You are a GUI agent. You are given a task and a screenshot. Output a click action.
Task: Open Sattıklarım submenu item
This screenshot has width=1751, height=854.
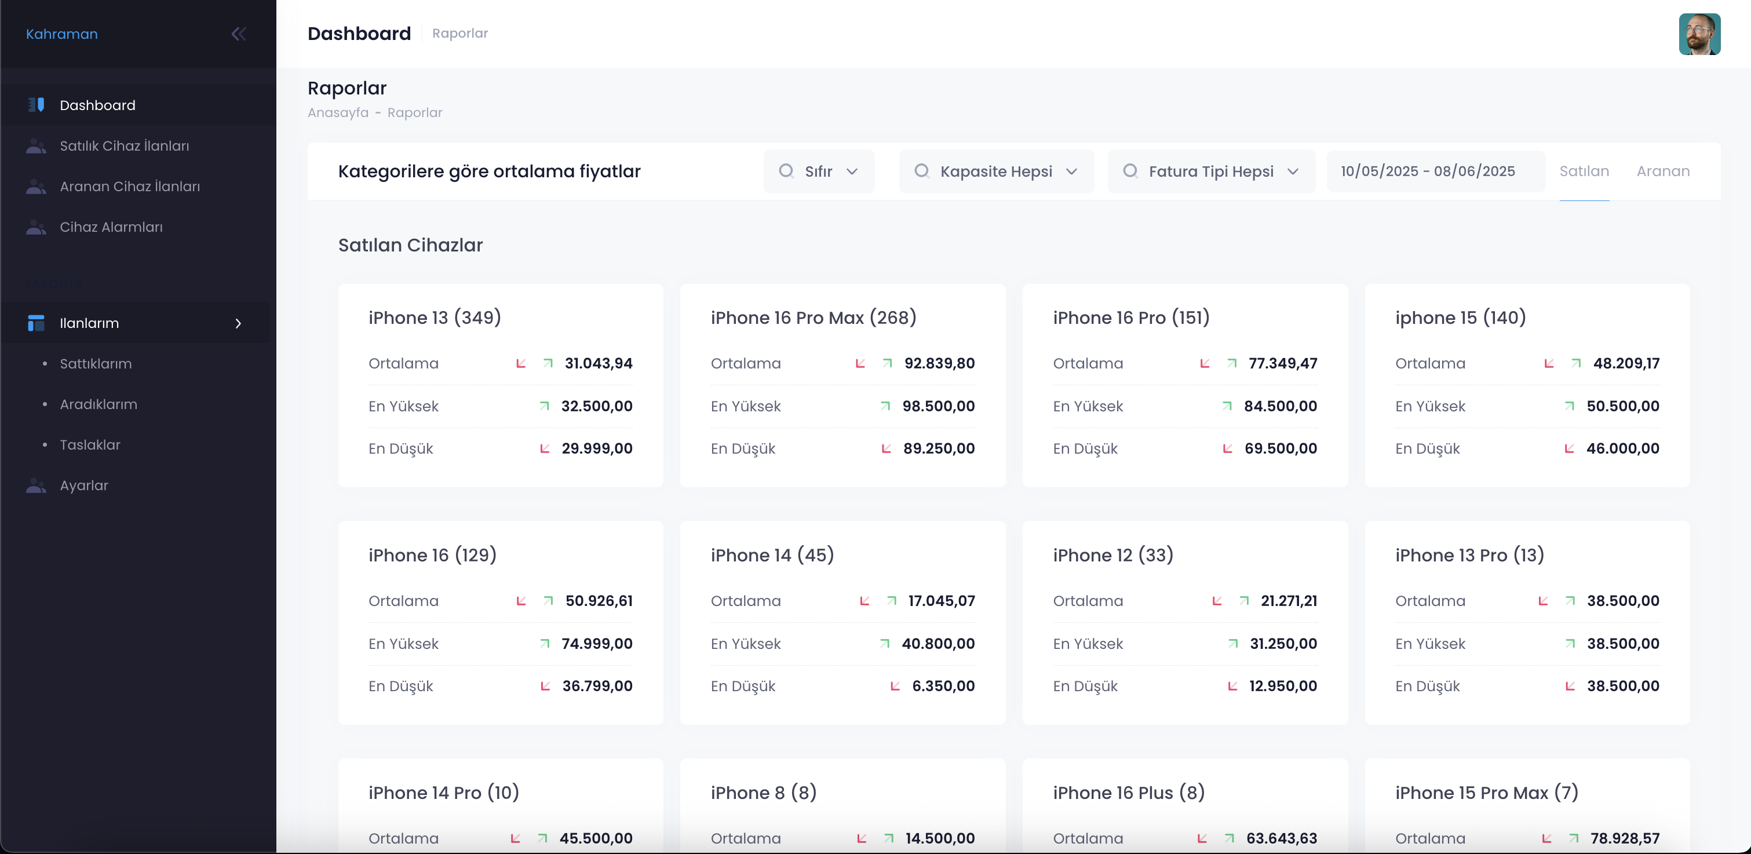coord(96,364)
